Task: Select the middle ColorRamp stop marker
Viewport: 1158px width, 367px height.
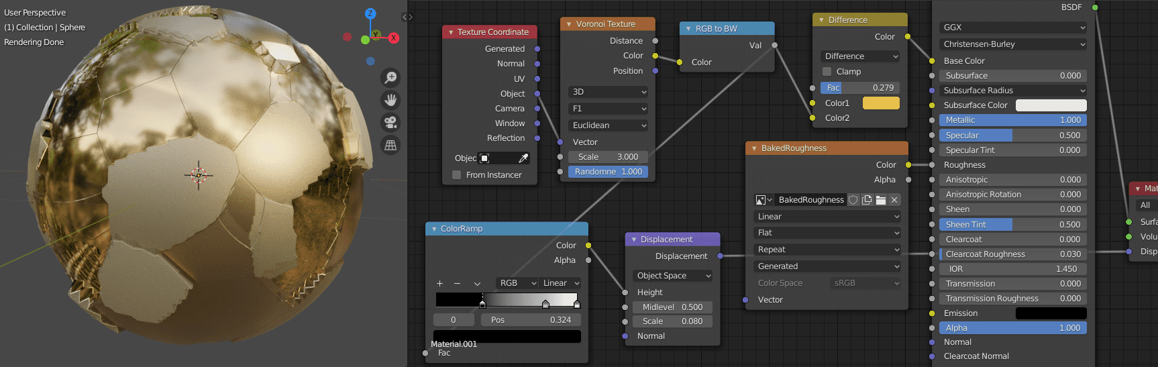Action: tap(545, 304)
